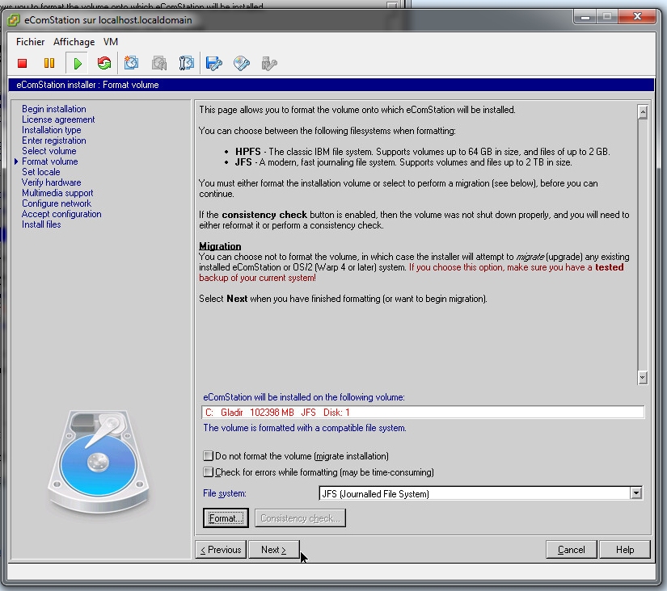667x591 pixels.
Task: Open the File system dropdown list
Action: [x=636, y=493]
